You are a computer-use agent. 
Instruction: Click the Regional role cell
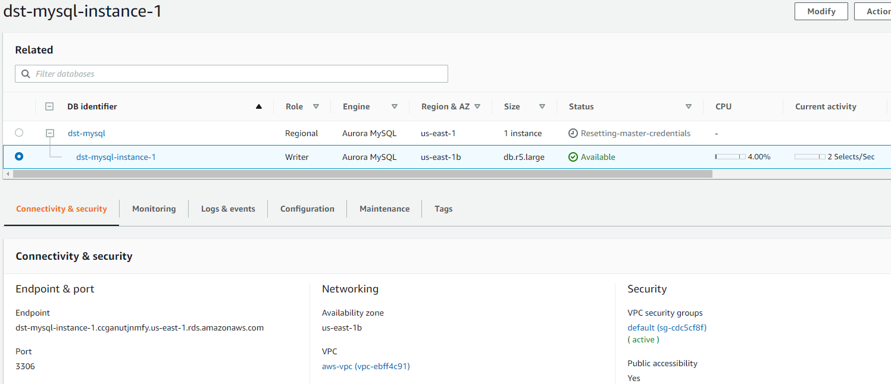pos(302,133)
